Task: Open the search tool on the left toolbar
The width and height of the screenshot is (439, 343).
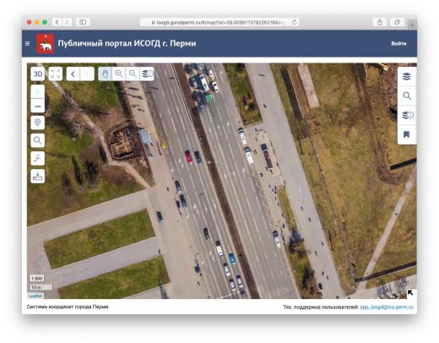Action: click(x=37, y=140)
